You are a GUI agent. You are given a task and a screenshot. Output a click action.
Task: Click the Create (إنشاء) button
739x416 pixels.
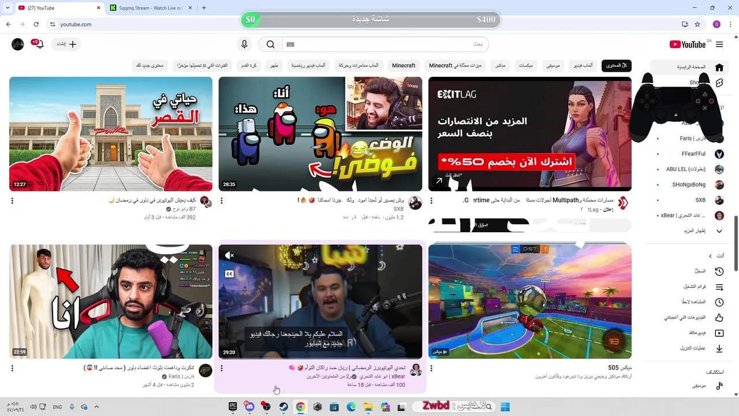point(66,44)
